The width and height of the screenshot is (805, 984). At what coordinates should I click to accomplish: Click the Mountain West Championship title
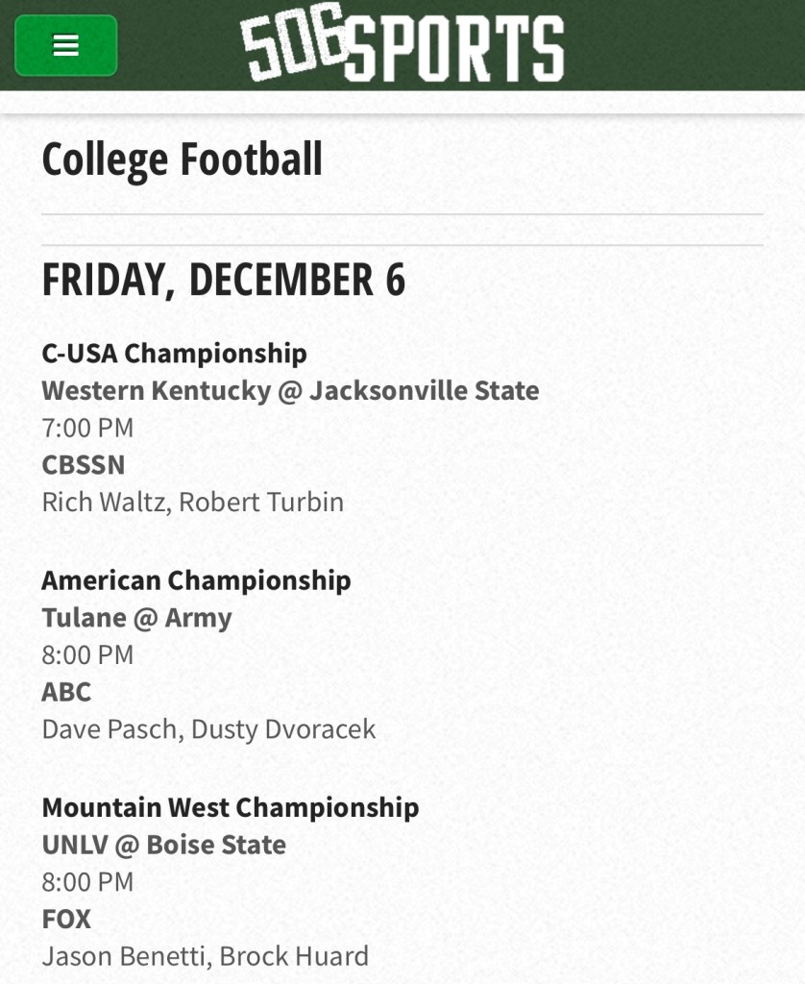(x=230, y=807)
